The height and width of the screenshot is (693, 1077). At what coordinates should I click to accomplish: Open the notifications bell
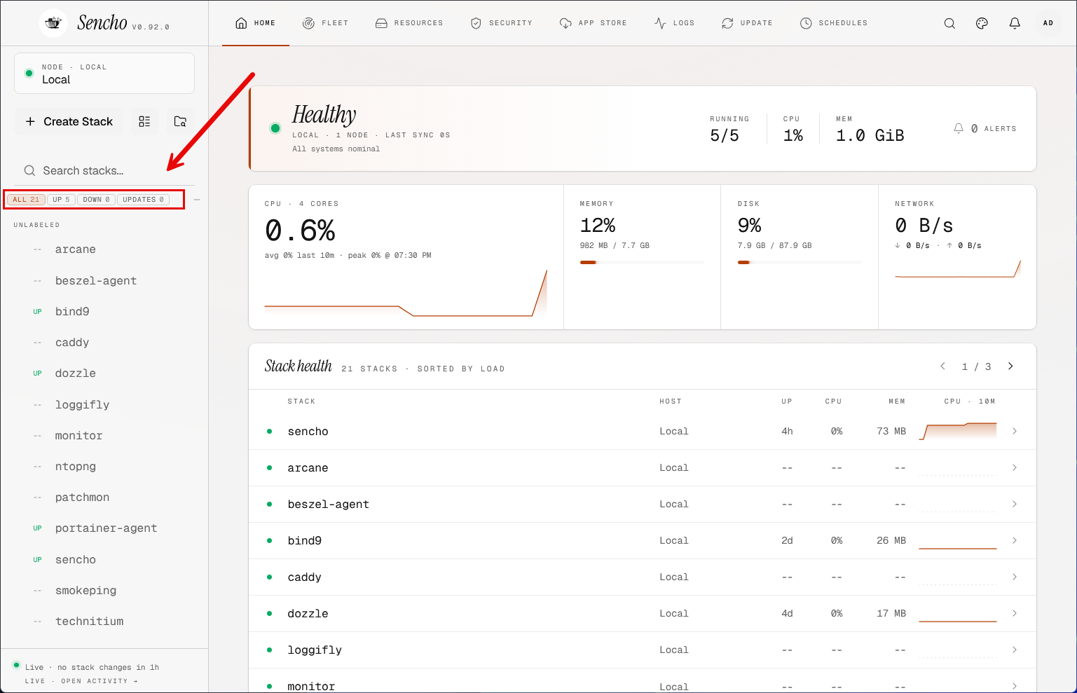pos(1015,23)
